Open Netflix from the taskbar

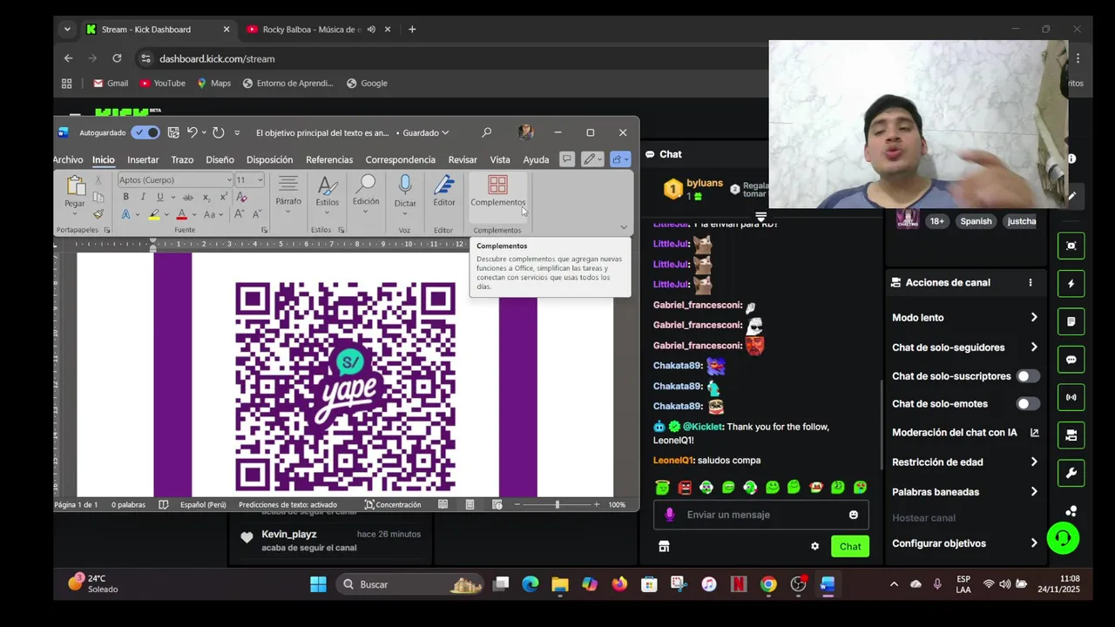tap(739, 584)
